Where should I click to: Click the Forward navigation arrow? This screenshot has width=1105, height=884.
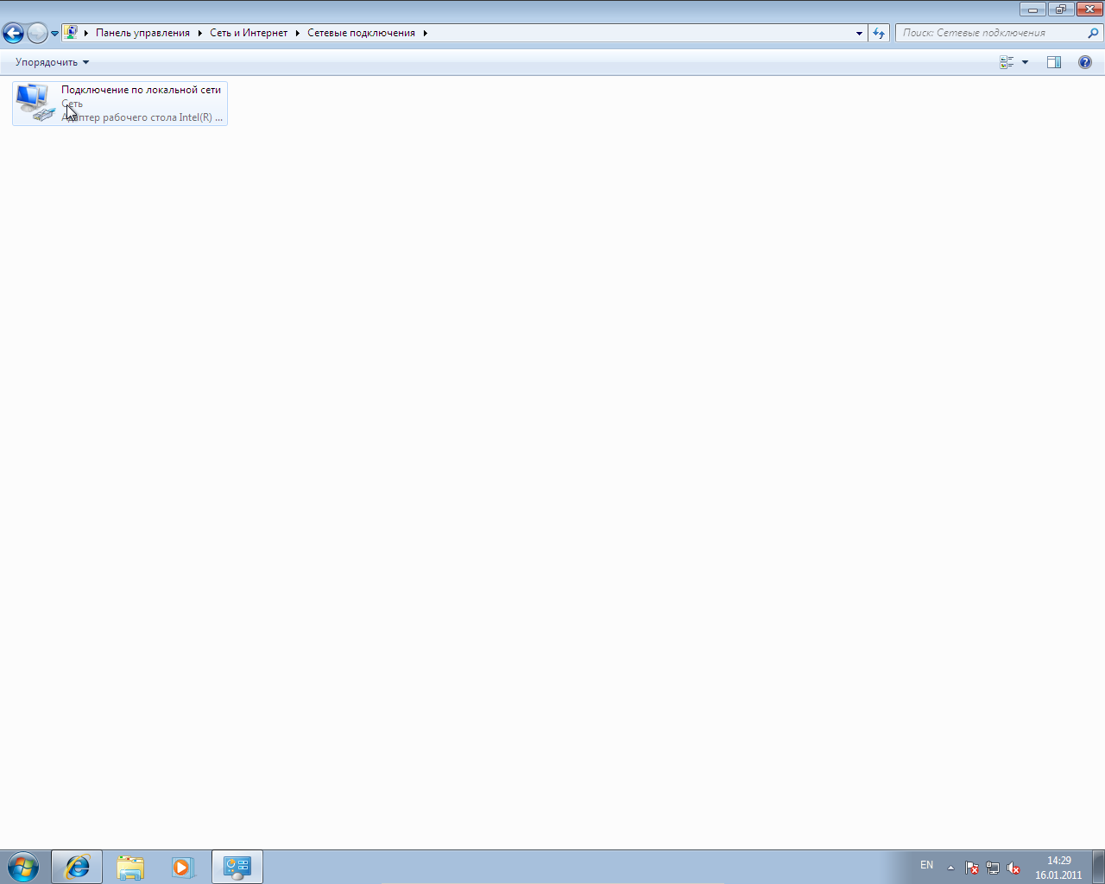pyautogui.click(x=37, y=33)
